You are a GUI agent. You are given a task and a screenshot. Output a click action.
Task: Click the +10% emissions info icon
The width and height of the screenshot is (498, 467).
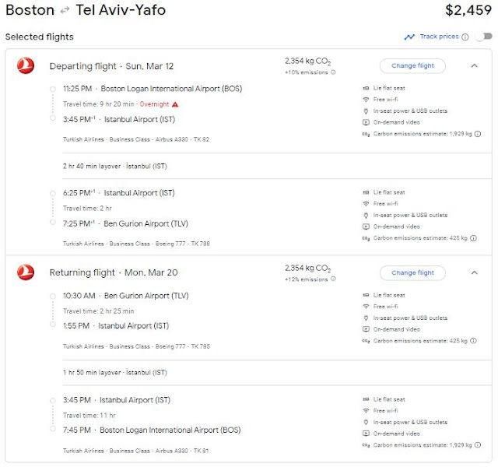click(333, 72)
